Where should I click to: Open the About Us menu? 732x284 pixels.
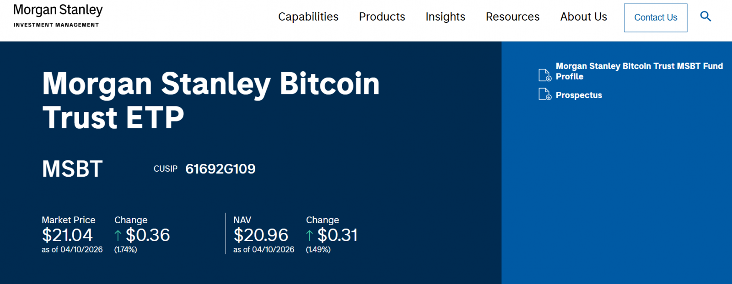pos(583,17)
